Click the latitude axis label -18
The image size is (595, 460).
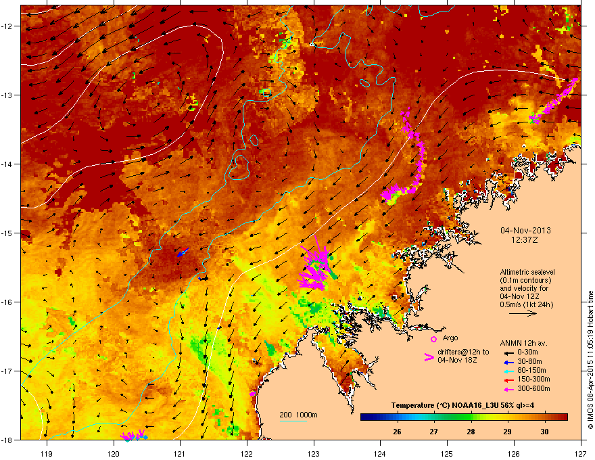click(x=7, y=440)
